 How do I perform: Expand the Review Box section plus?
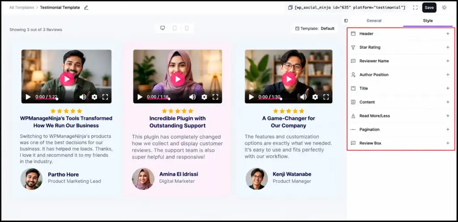(x=447, y=143)
